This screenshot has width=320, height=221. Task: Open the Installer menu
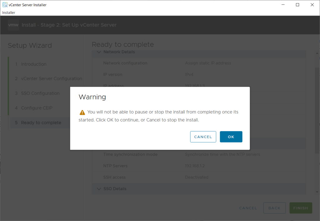coord(9,13)
